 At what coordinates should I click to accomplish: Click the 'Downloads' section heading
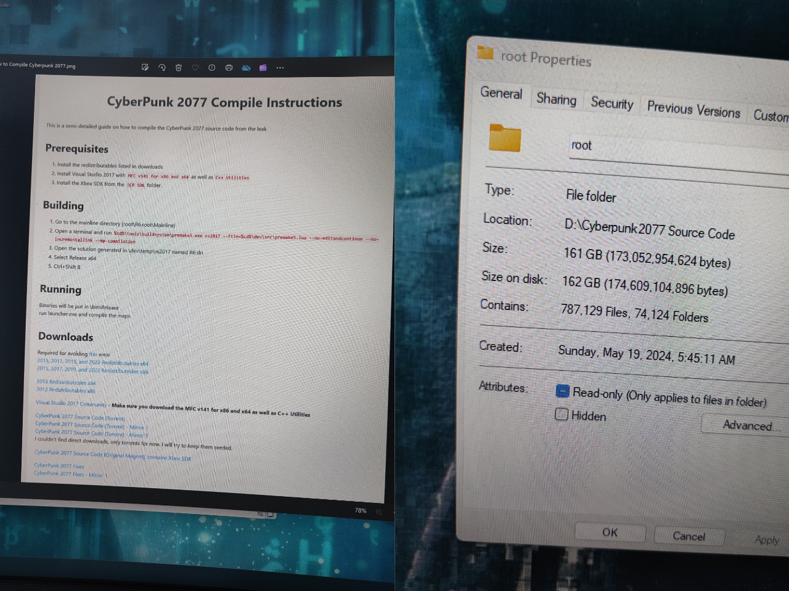point(65,336)
